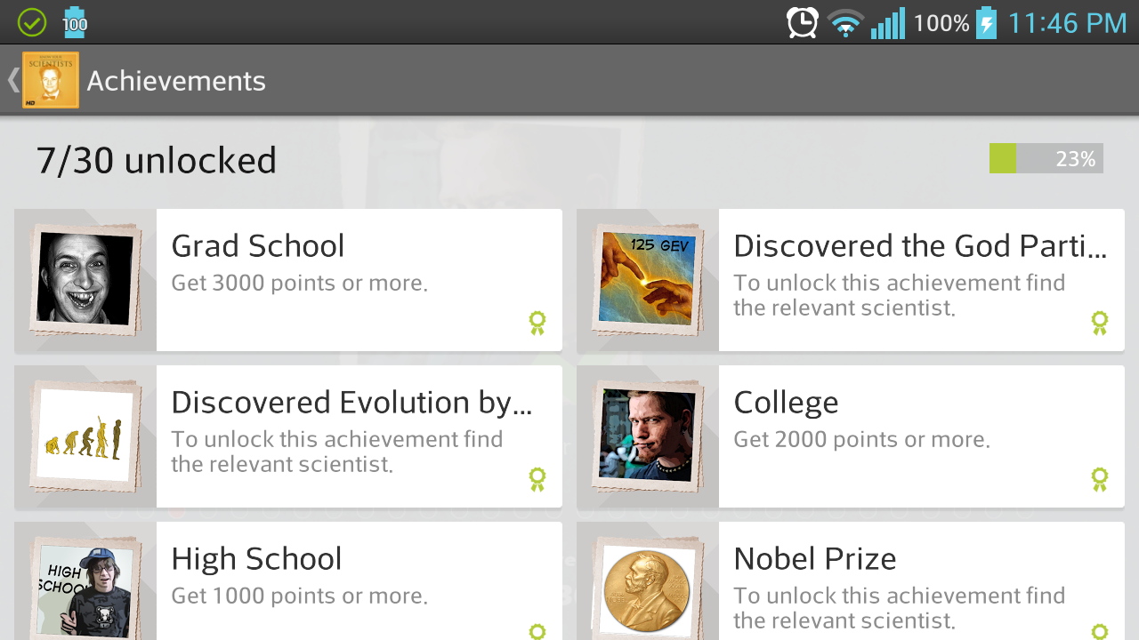Open the 125 GeV God Particle thumbnail
1139x640 pixels.
648,280
